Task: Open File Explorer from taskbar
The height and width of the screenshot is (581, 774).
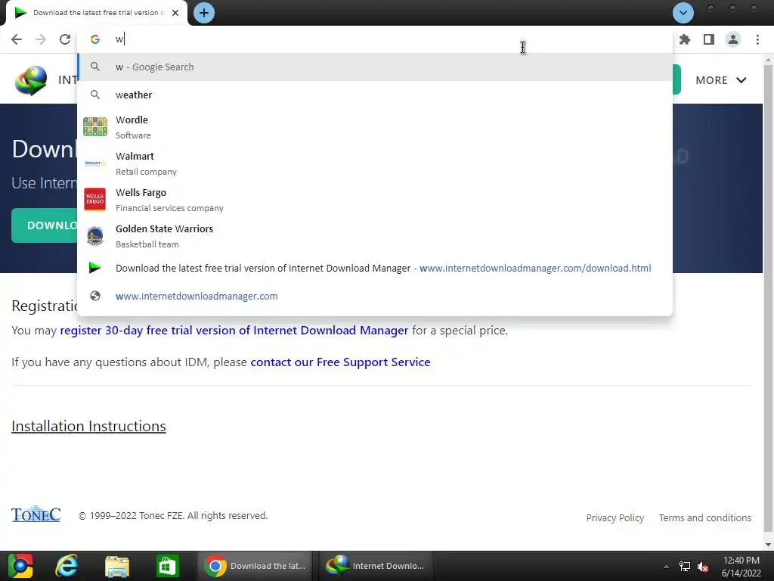Action: click(117, 566)
